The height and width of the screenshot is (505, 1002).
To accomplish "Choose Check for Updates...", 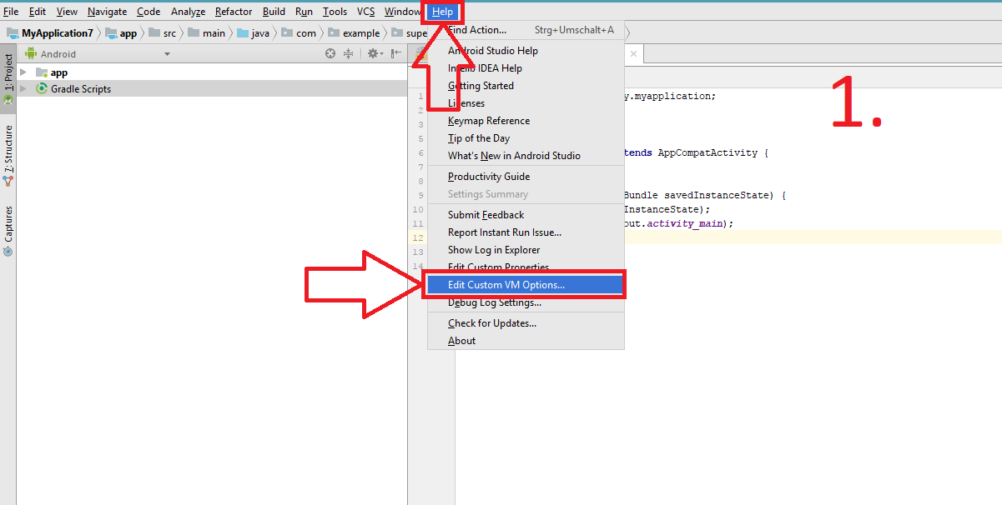I will [x=526, y=323].
